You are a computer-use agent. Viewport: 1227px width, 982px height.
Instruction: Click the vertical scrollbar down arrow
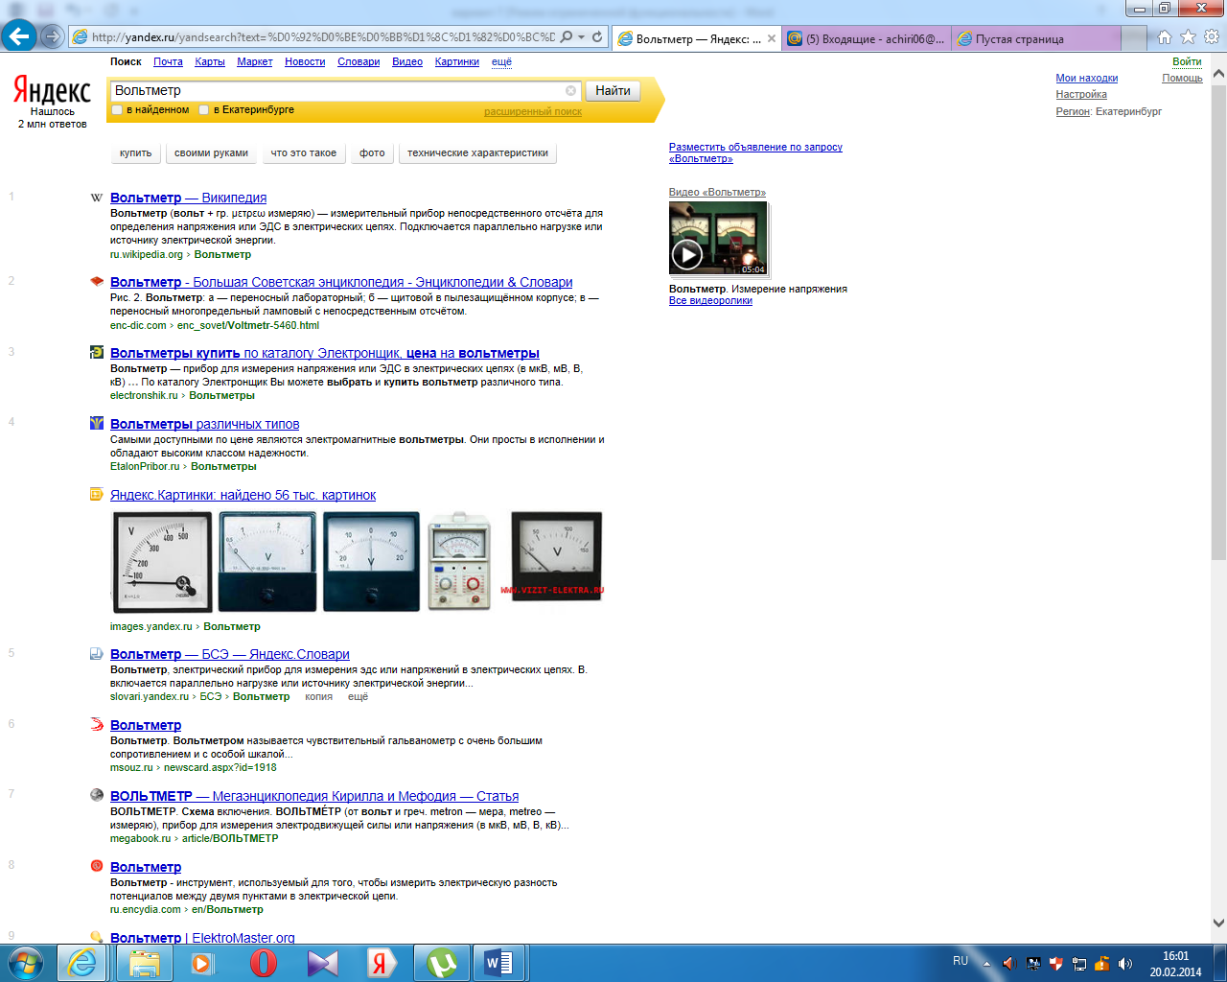(1218, 924)
